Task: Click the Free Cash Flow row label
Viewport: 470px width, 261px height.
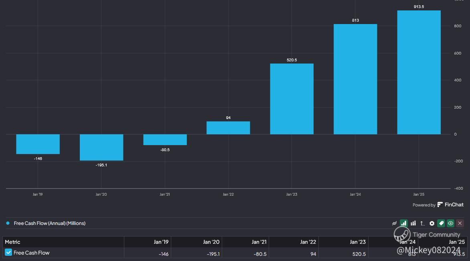Action: (x=31, y=253)
